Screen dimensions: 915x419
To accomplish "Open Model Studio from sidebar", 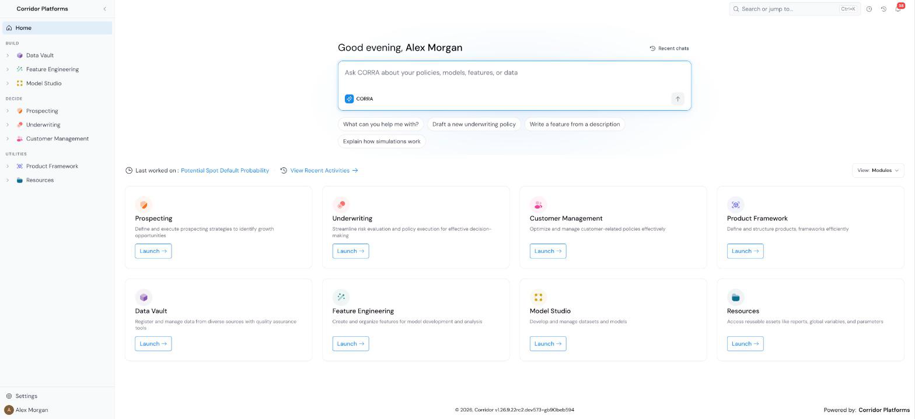I will pos(44,83).
